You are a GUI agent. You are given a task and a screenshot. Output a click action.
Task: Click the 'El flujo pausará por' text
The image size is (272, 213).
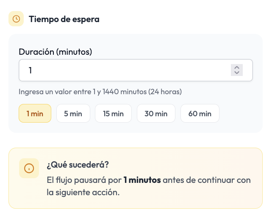tap(84, 180)
